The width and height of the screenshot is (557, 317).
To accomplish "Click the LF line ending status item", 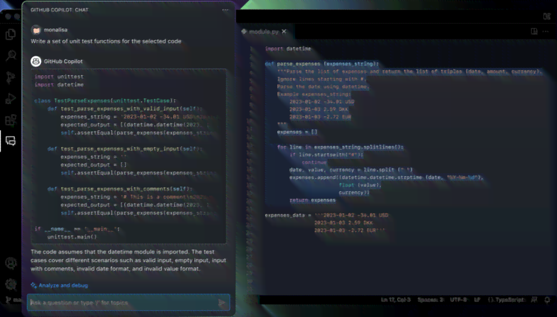I will click(477, 300).
